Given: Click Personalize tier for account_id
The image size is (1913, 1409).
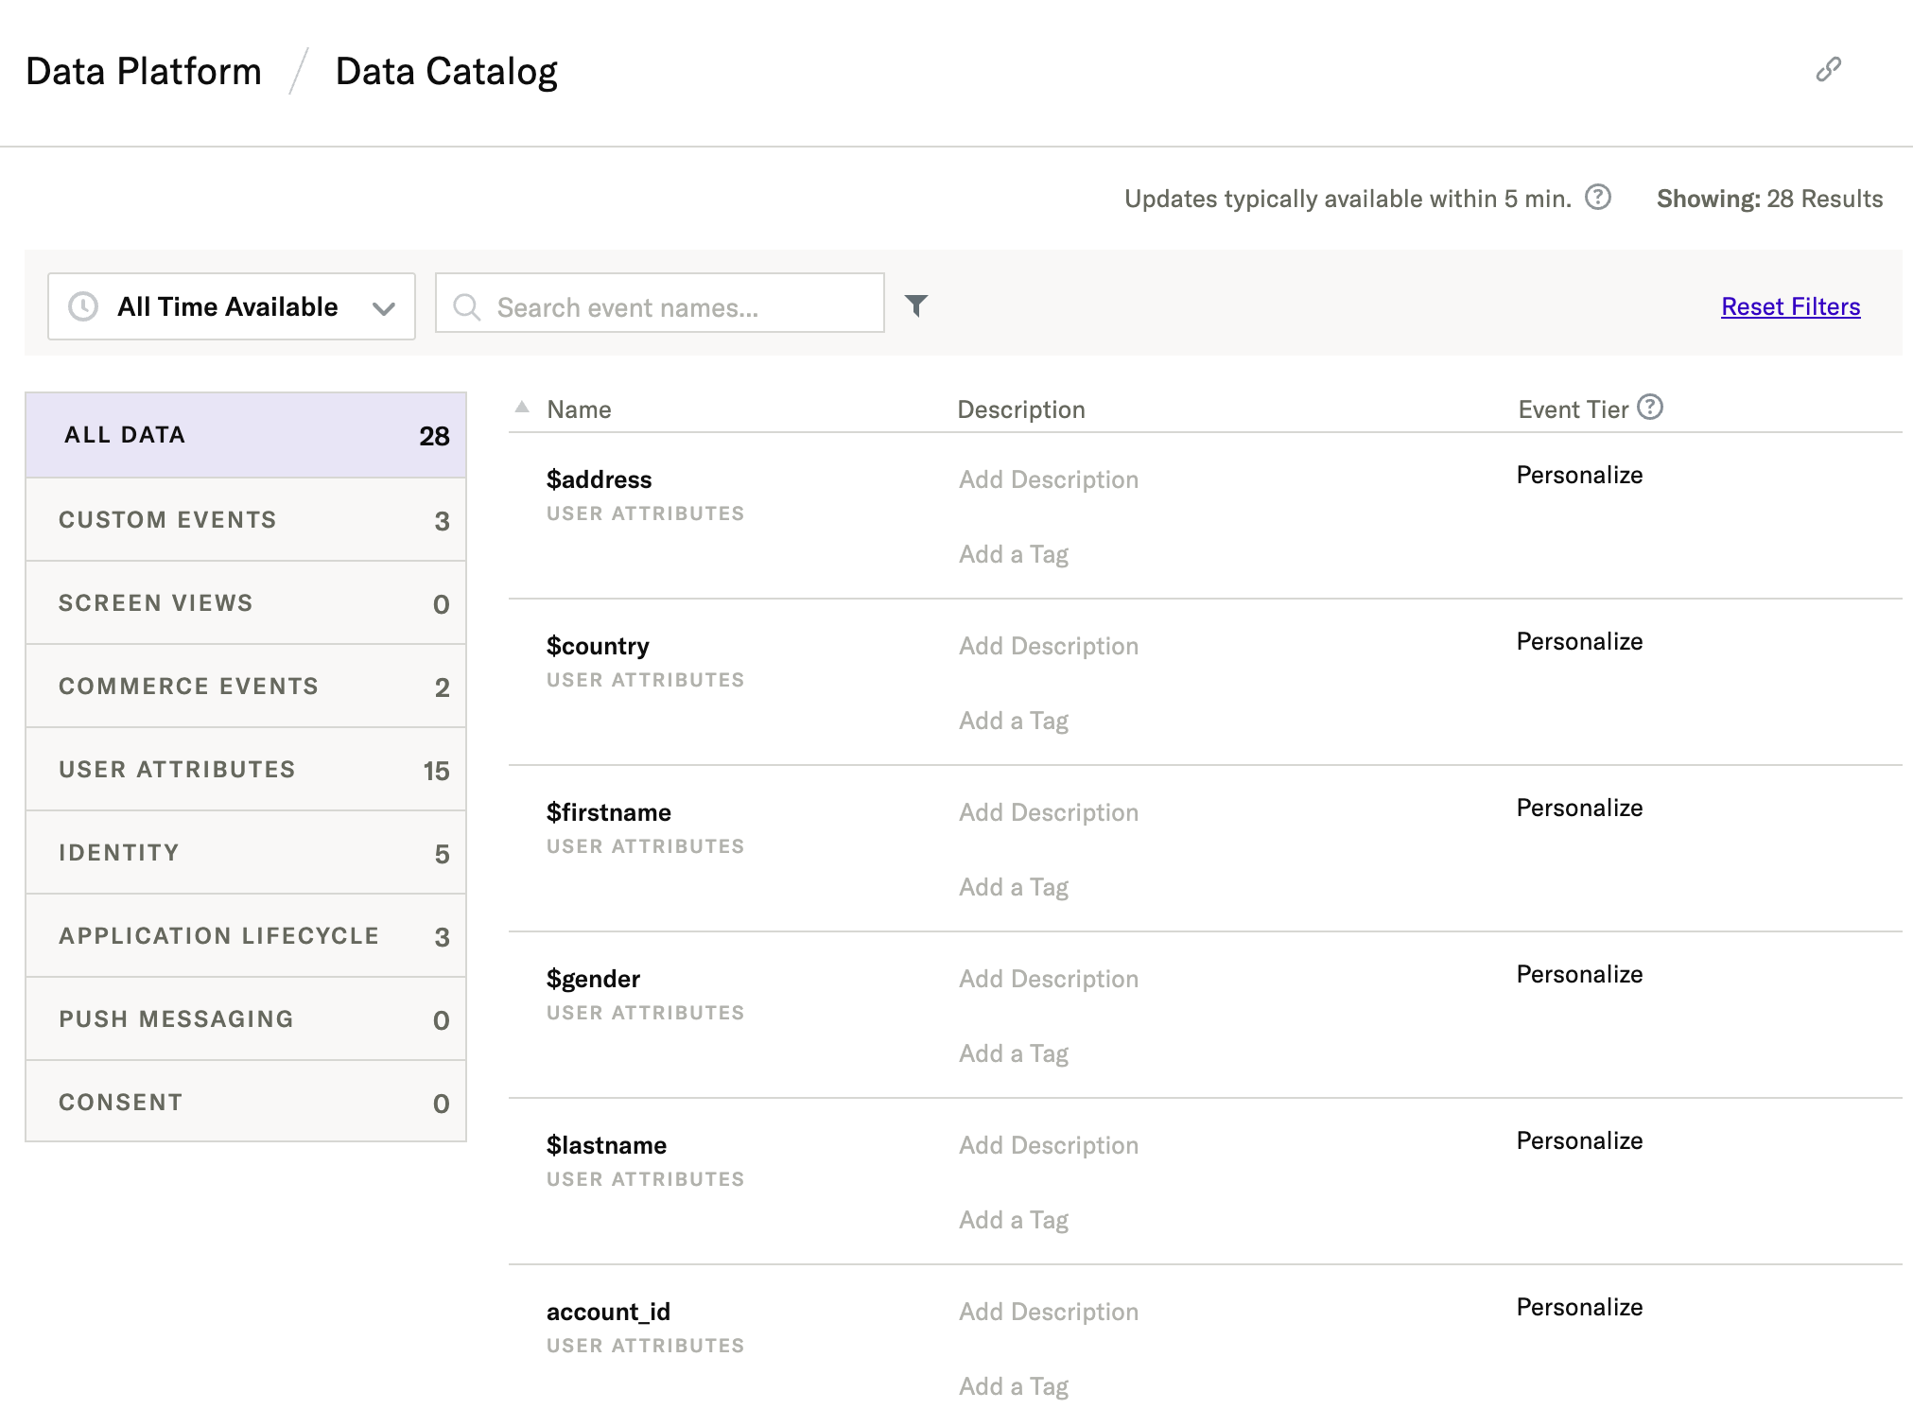Looking at the screenshot, I should 1579,1307.
